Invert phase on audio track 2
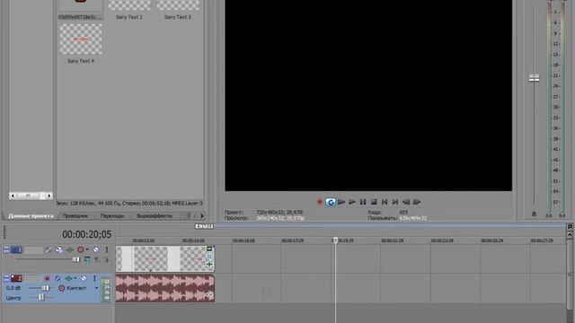The width and height of the screenshot is (575, 323). (x=57, y=279)
